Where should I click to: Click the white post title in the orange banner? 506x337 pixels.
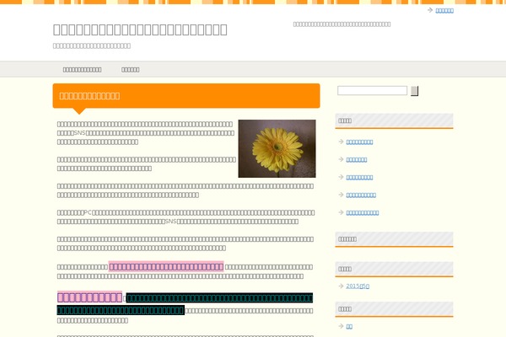click(x=89, y=96)
